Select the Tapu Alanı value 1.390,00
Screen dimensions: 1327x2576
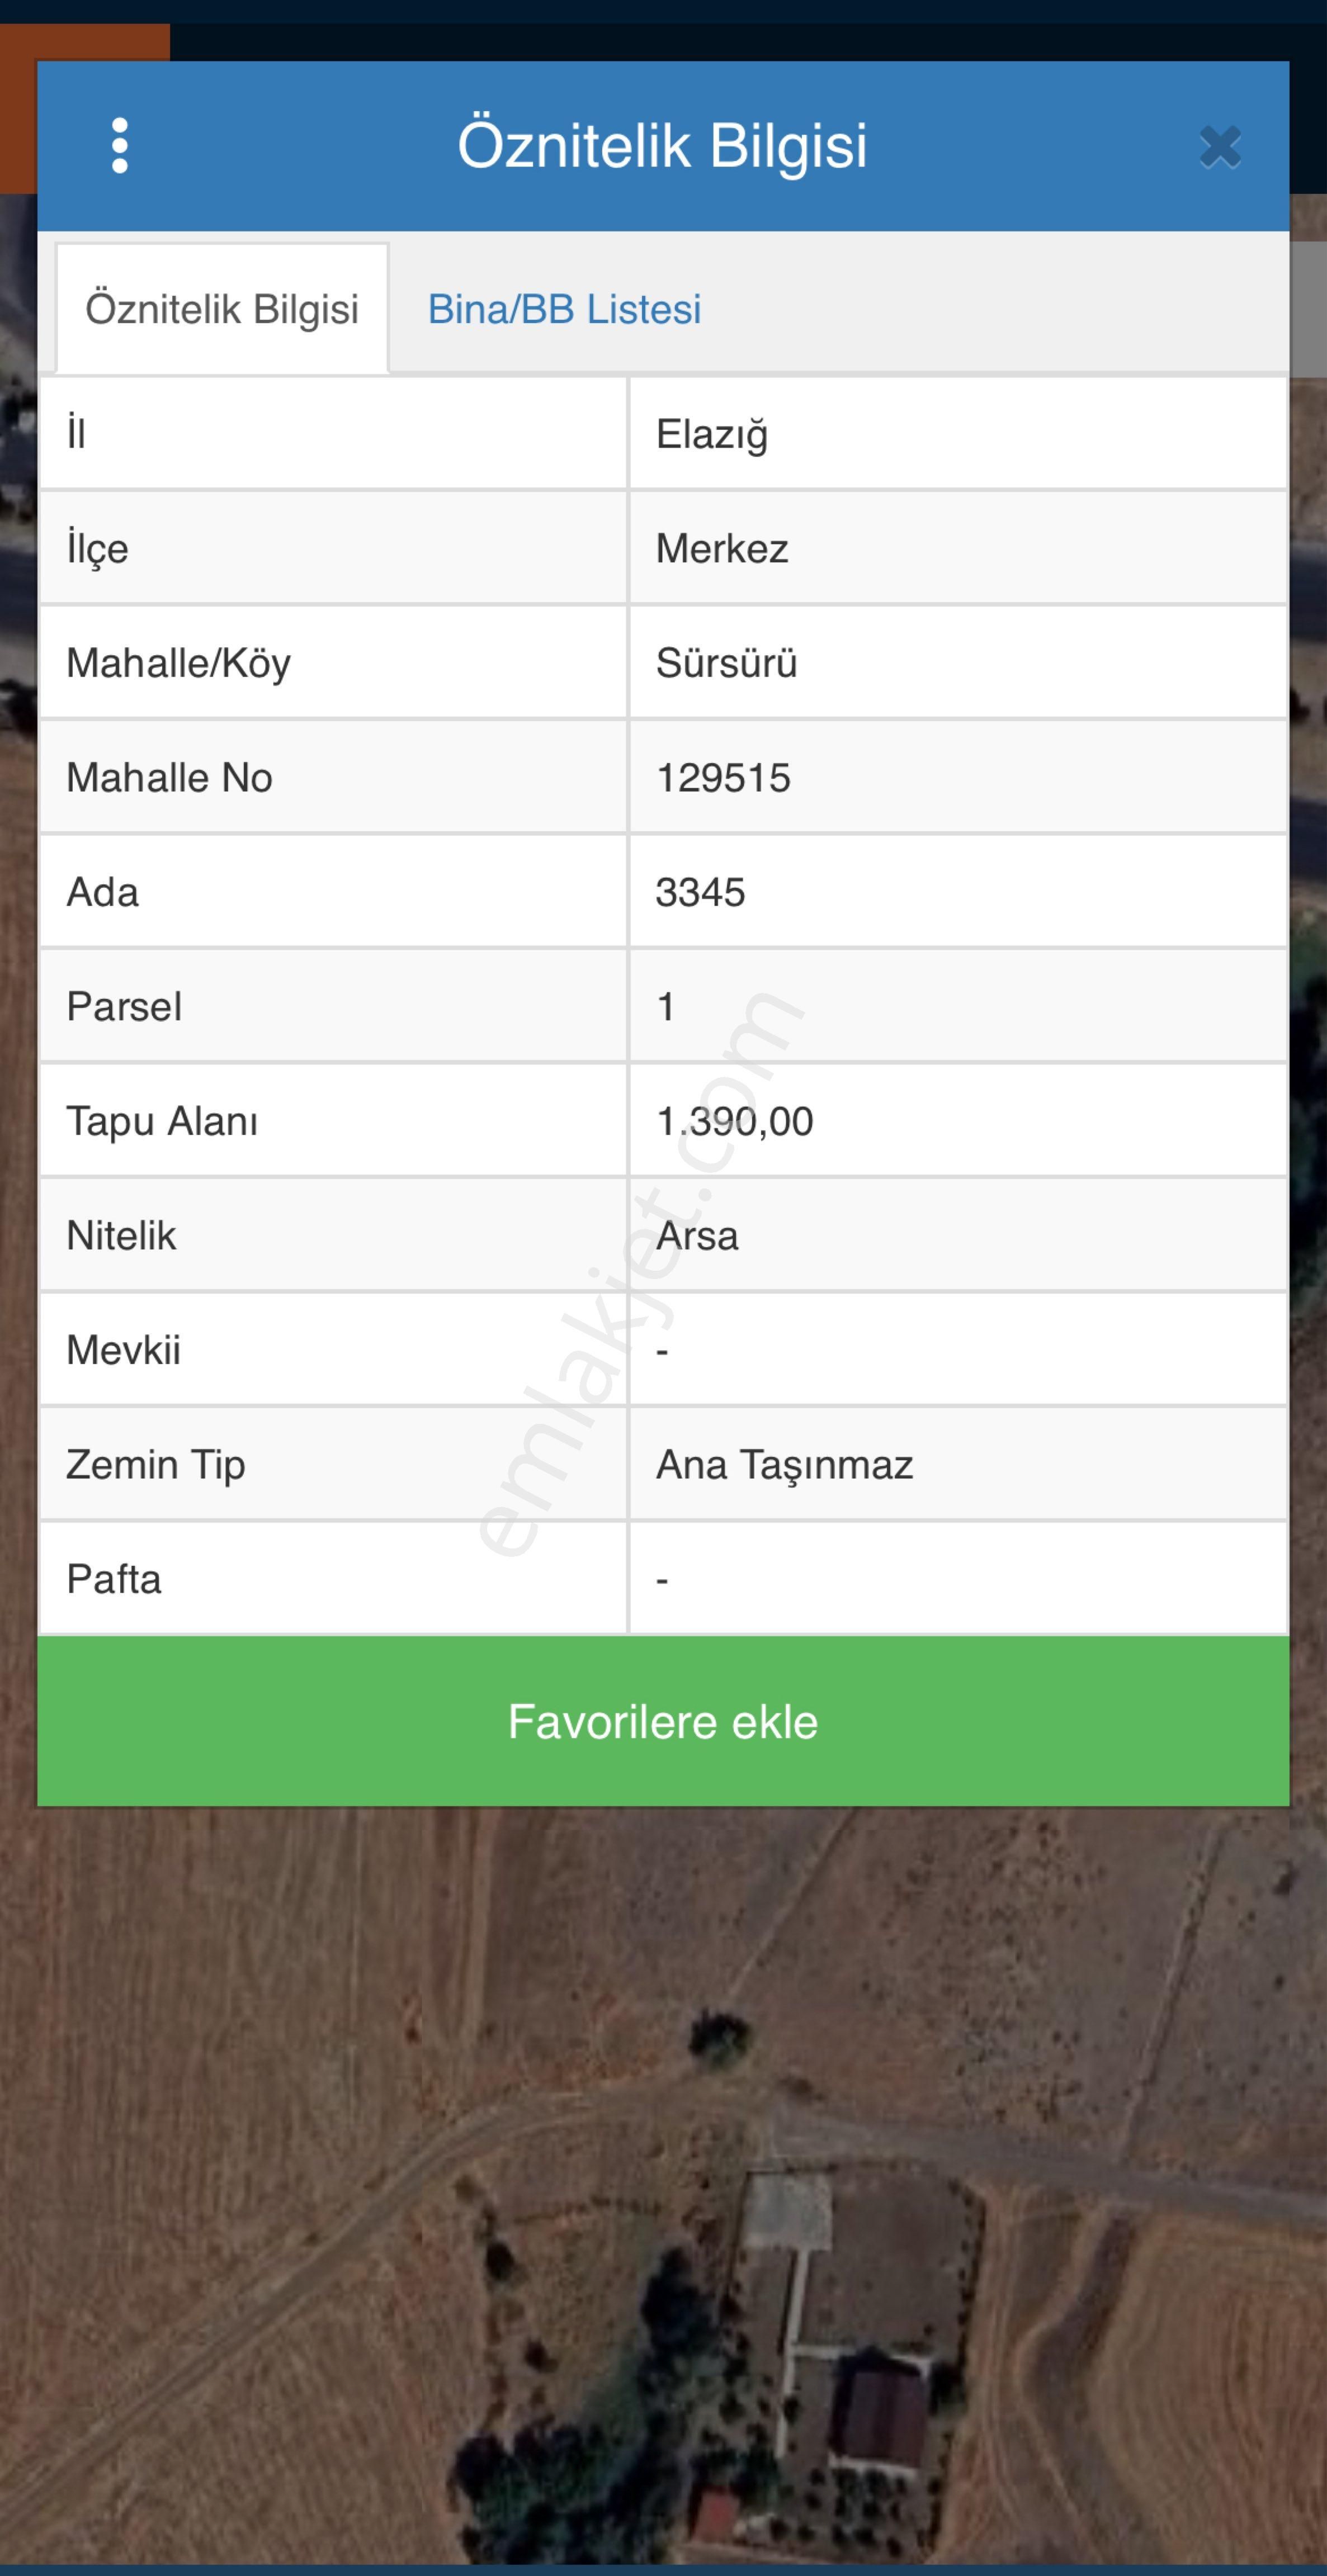pos(734,1121)
